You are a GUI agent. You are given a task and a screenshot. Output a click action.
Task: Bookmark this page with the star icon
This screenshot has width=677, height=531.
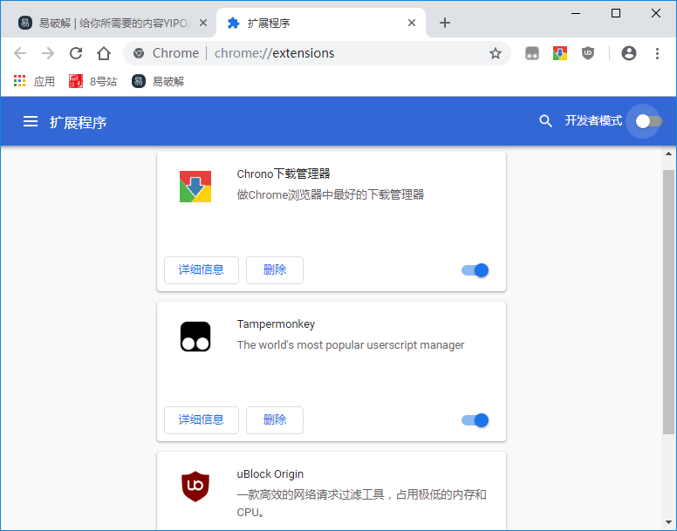tap(496, 53)
